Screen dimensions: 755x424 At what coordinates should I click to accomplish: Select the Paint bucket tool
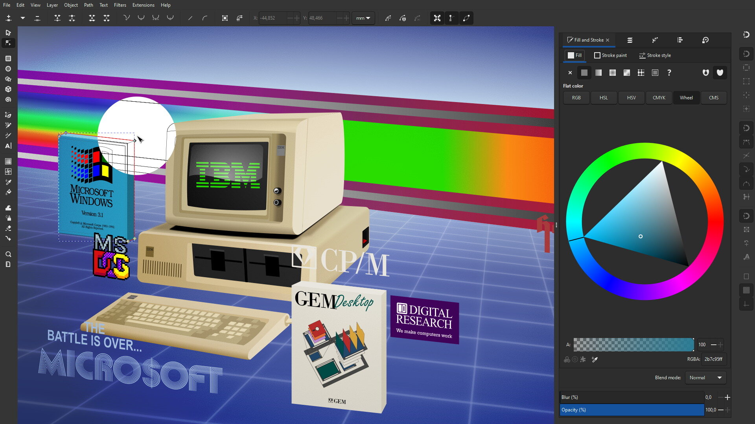coord(8,192)
